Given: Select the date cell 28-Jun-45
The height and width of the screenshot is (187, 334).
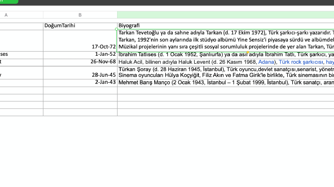Looking at the screenshot, I should 80,73.
